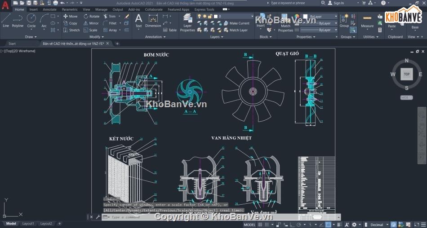This screenshot has height=228, width=427.
Task: Activate the Copy command
Action: tap(70, 23)
